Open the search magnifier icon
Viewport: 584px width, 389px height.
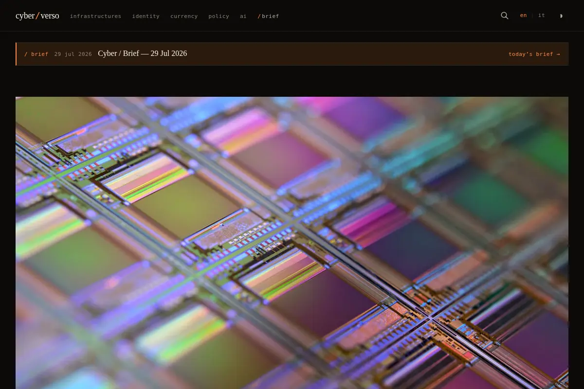coord(505,16)
